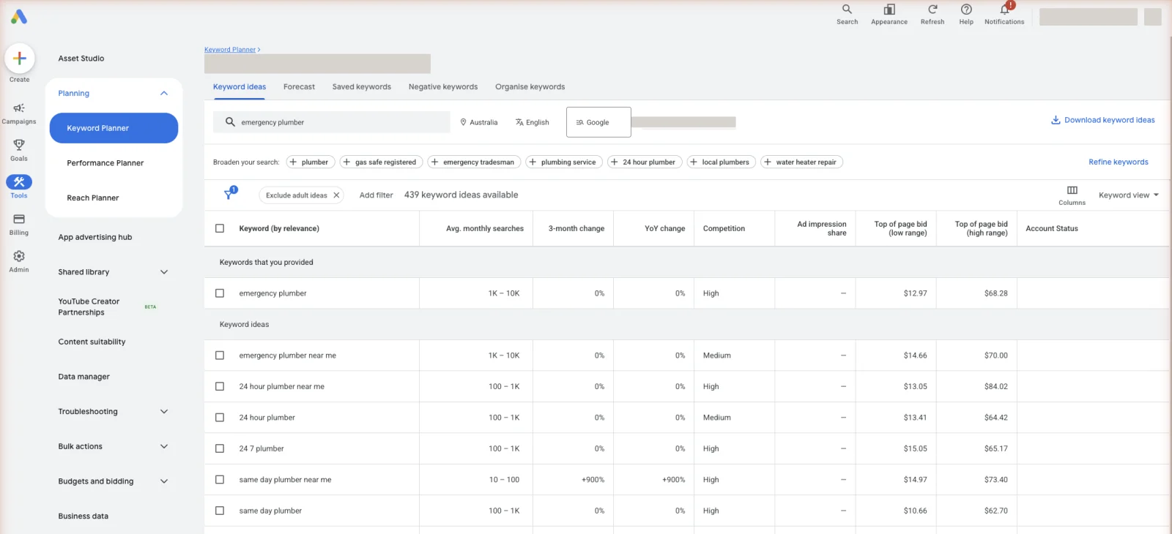Open App advertising hub
This screenshot has height=534, width=1172.
tap(95, 237)
